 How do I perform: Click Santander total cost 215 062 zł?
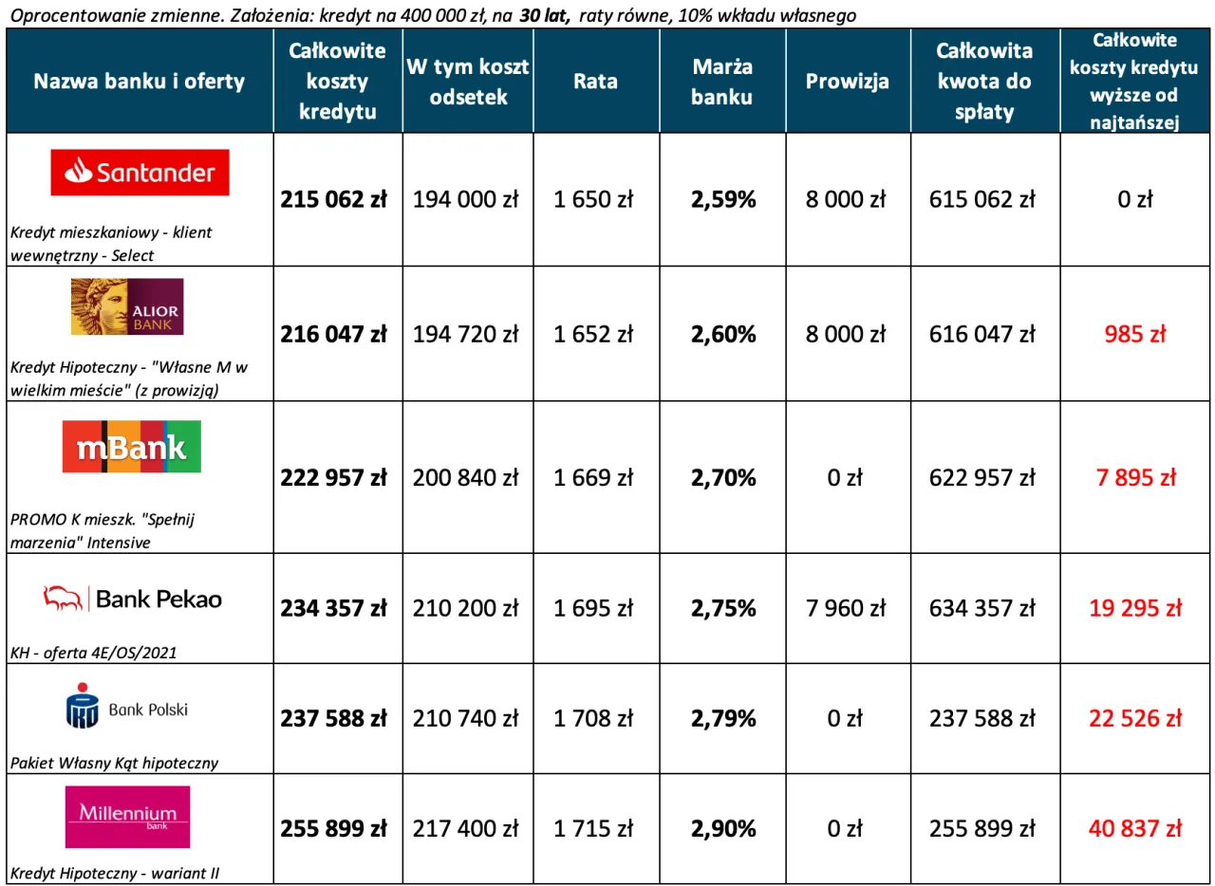pyautogui.click(x=333, y=200)
